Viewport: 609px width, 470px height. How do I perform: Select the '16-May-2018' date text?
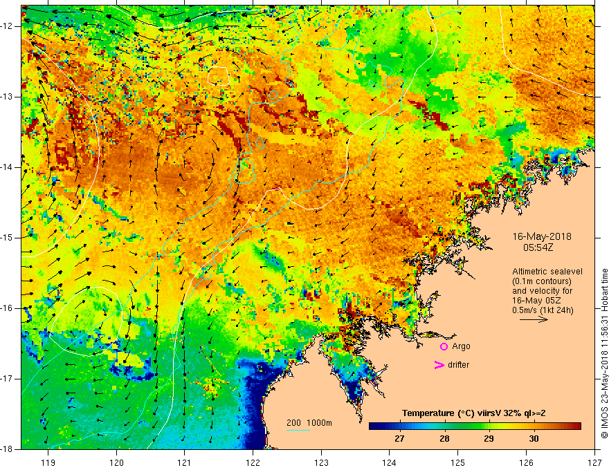(x=542, y=236)
